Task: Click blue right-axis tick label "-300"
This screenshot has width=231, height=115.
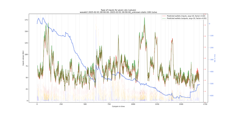Action: 211,60
